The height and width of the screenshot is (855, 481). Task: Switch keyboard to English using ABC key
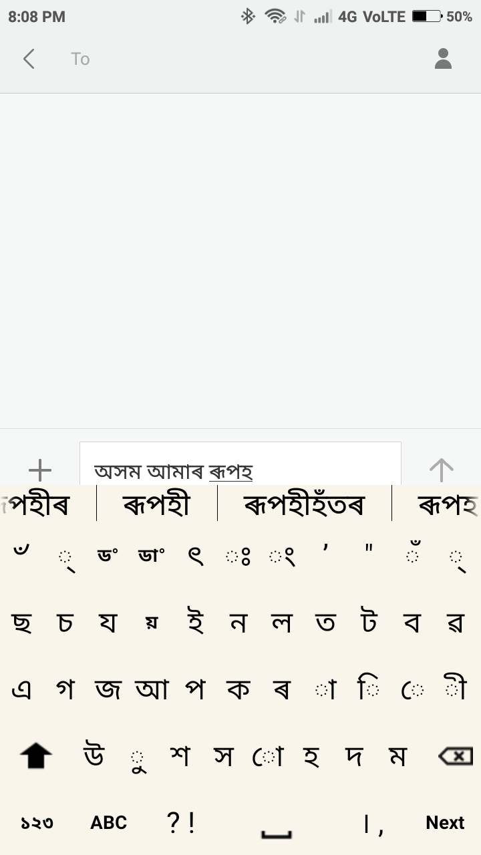tap(108, 822)
